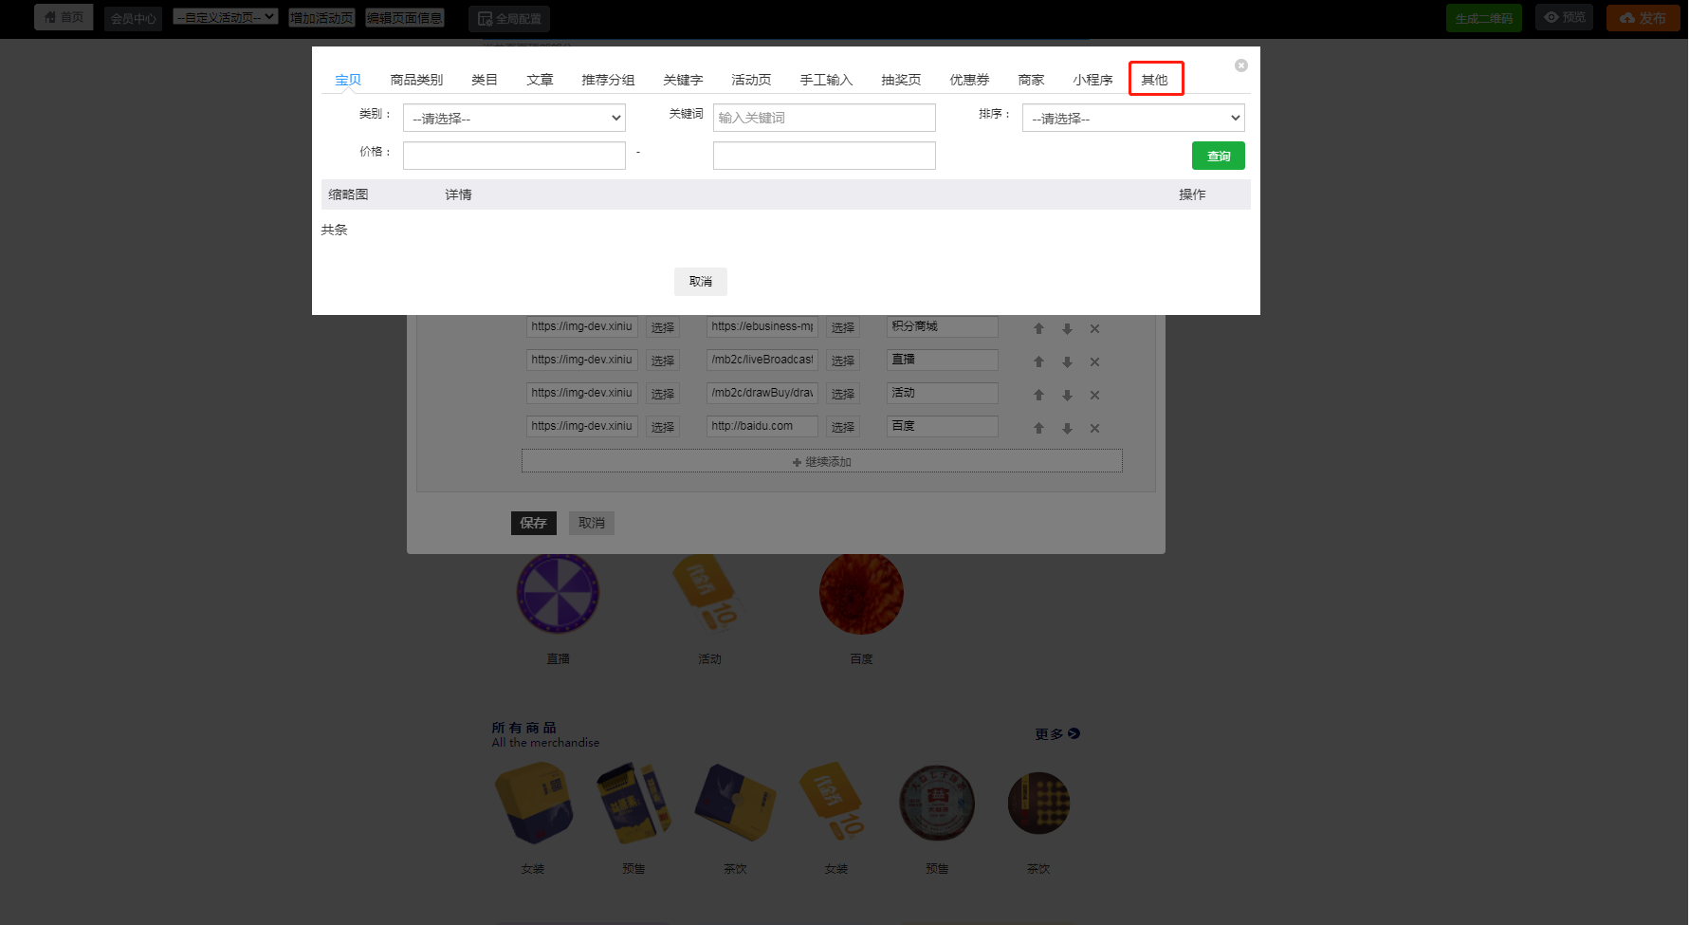
Task: Click 选择 beside the http://baidu.com link
Action: click(843, 427)
